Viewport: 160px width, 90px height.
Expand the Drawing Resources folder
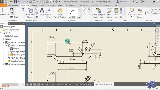(x=1, y=30)
